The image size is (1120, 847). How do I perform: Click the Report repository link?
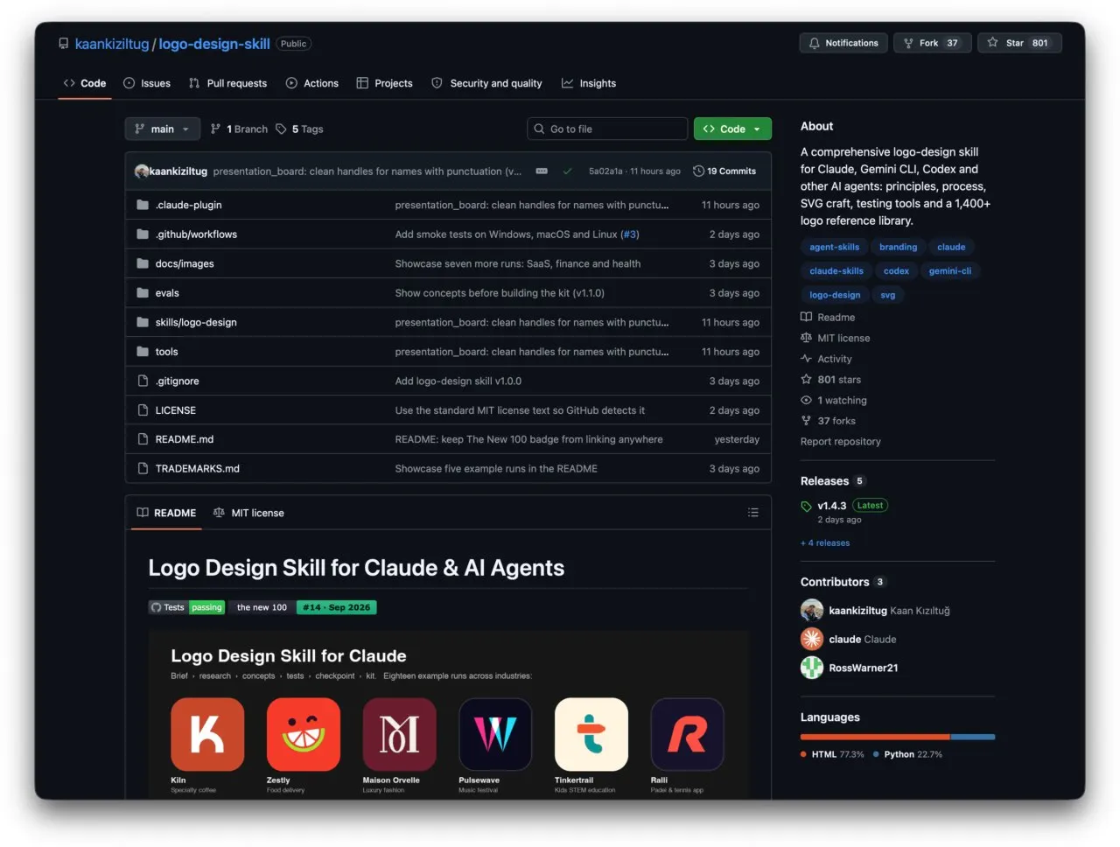[x=841, y=442]
